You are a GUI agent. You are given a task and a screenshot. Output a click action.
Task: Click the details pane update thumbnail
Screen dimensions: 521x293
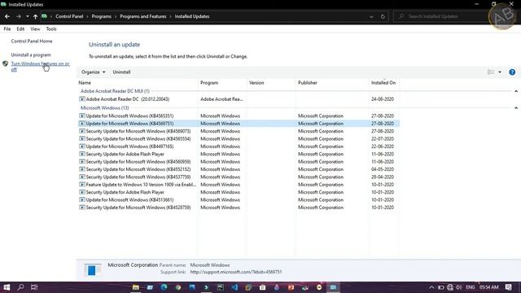(92, 270)
